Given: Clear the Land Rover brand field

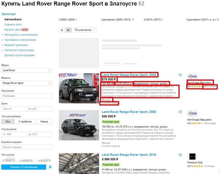Looking at the screenshot, I should tap(49, 70).
